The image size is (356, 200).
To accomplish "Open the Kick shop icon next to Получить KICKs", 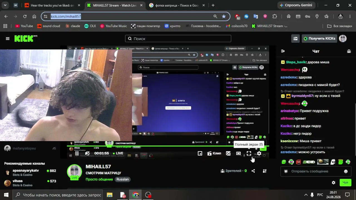I will 296,39.
